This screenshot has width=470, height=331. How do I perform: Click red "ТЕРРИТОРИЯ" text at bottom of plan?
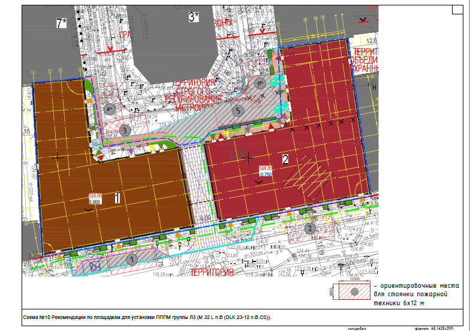[x=212, y=272]
